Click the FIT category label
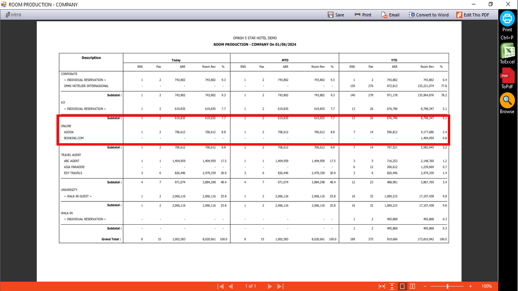This screenshot has width=518, height=291. pos(63,103)
